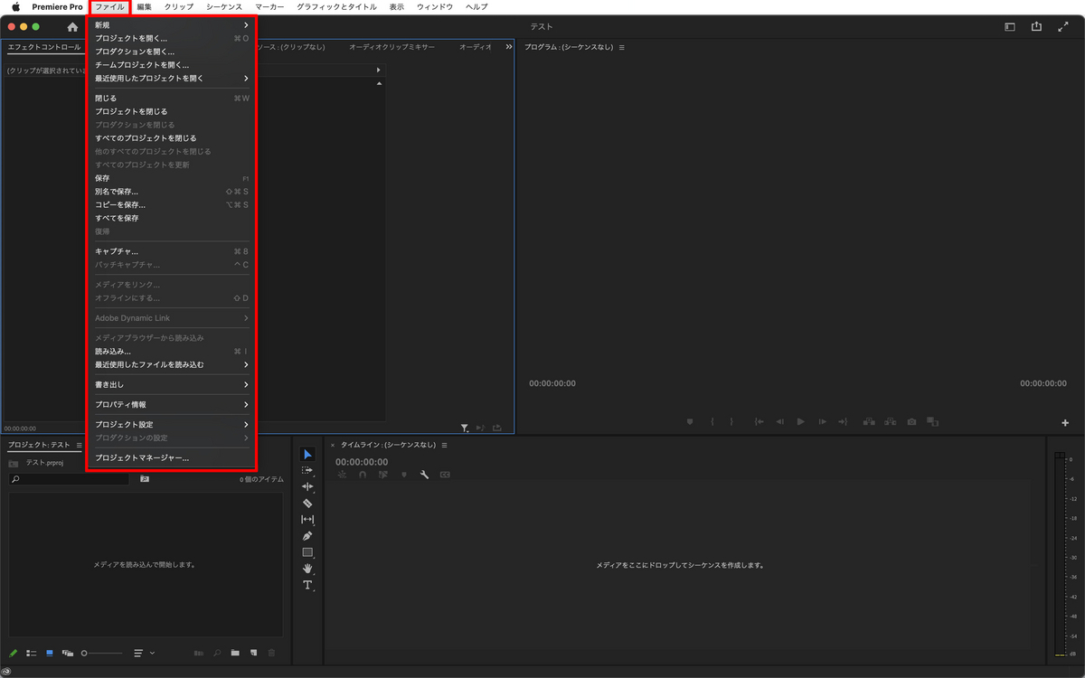Click the Automate to Sequence icon
The width and height of the screenshot is (1085, 678).
coord(199,653)
